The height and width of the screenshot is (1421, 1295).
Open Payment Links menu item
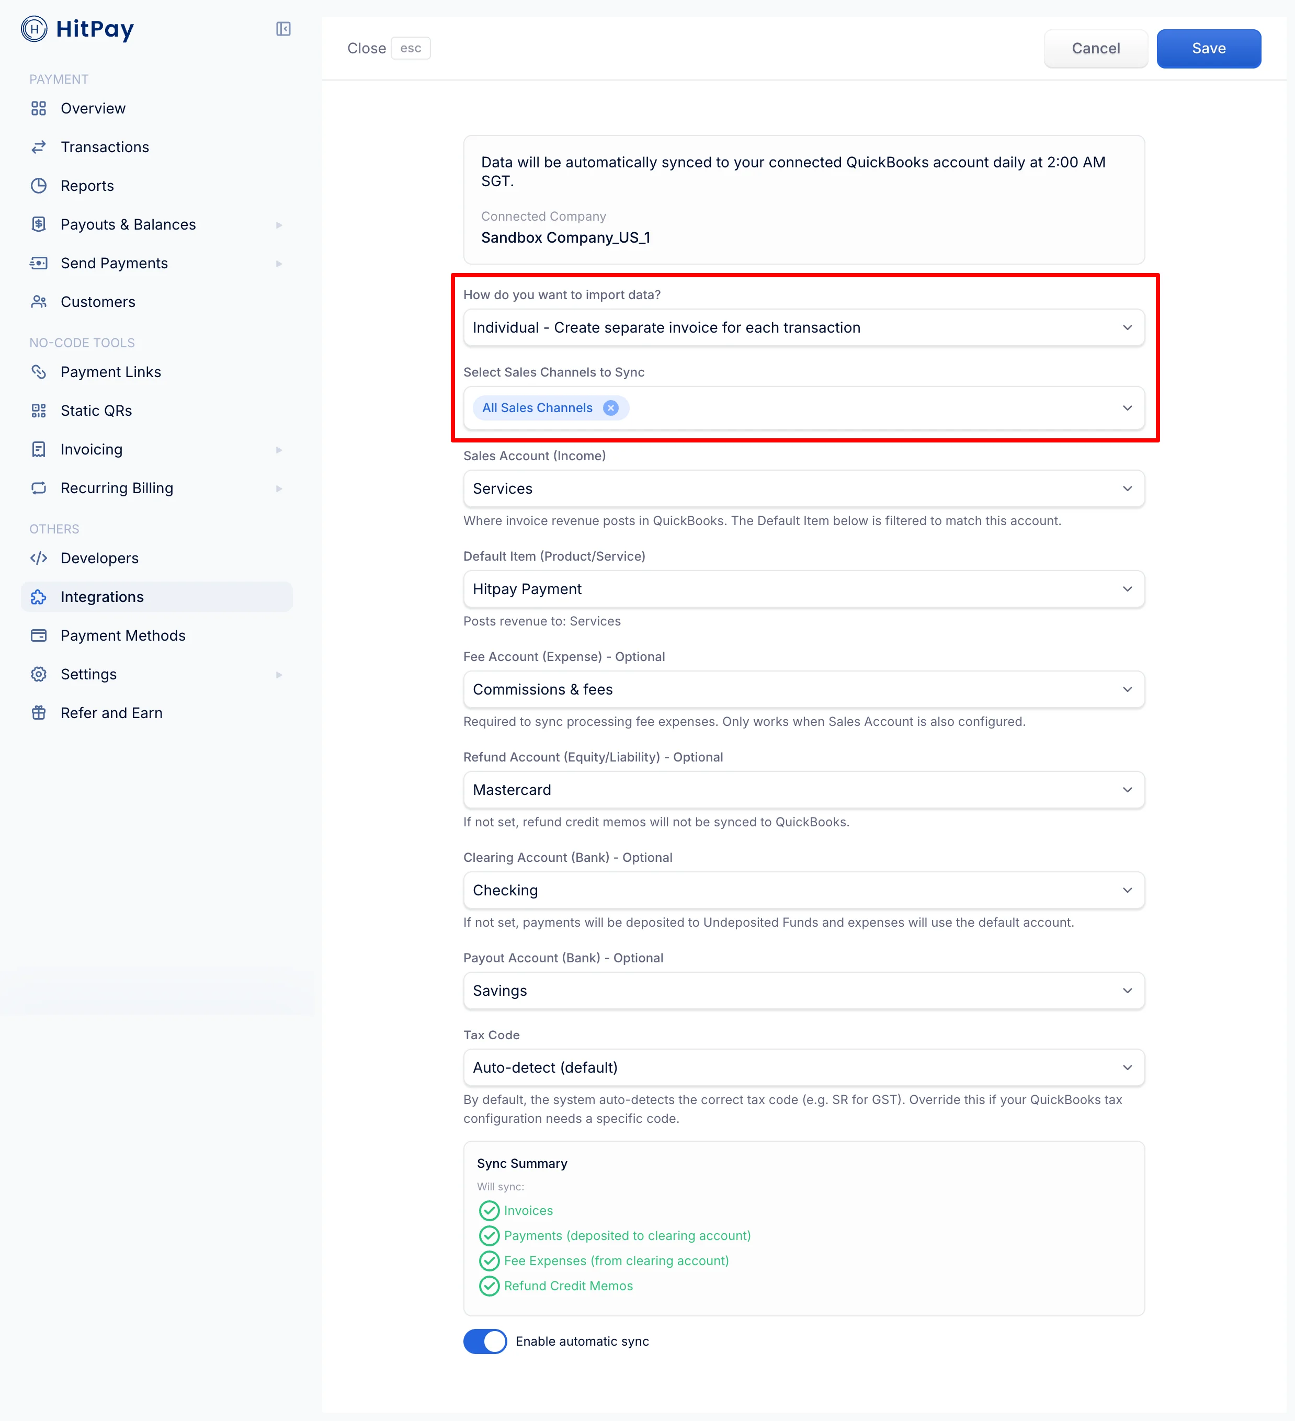pos(156,372)
